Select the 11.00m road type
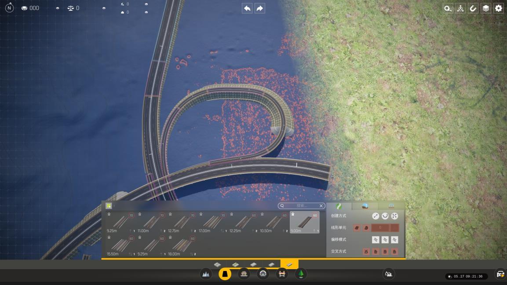 [151, 222]
